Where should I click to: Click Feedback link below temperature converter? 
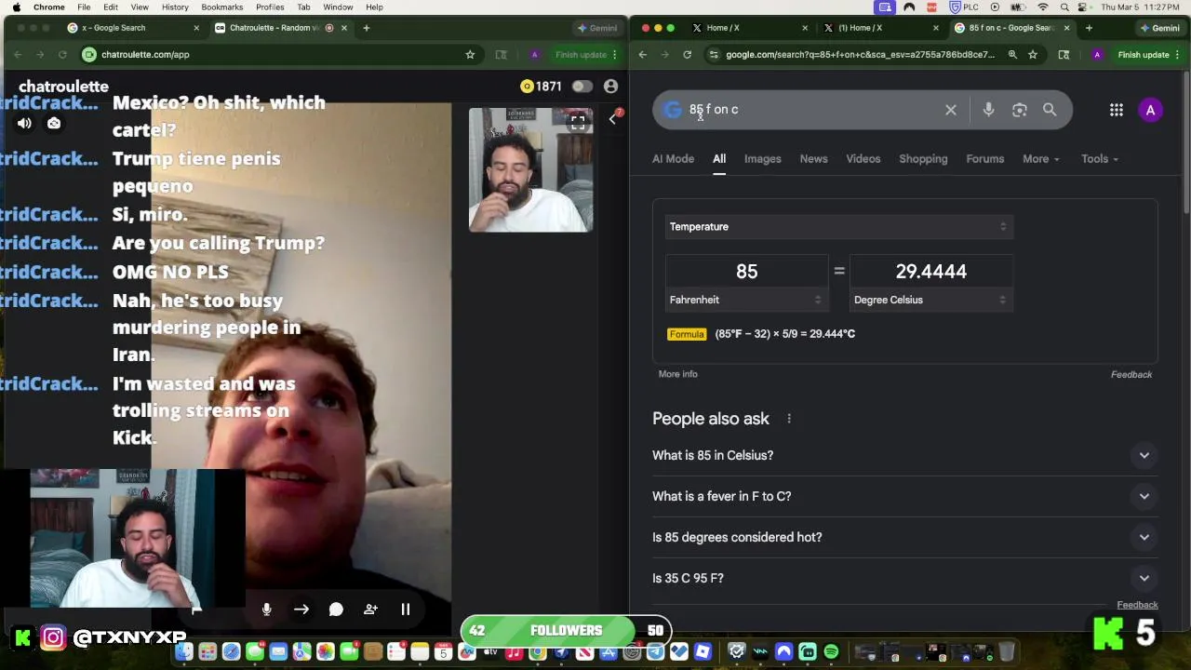(x=1131, y=374)
